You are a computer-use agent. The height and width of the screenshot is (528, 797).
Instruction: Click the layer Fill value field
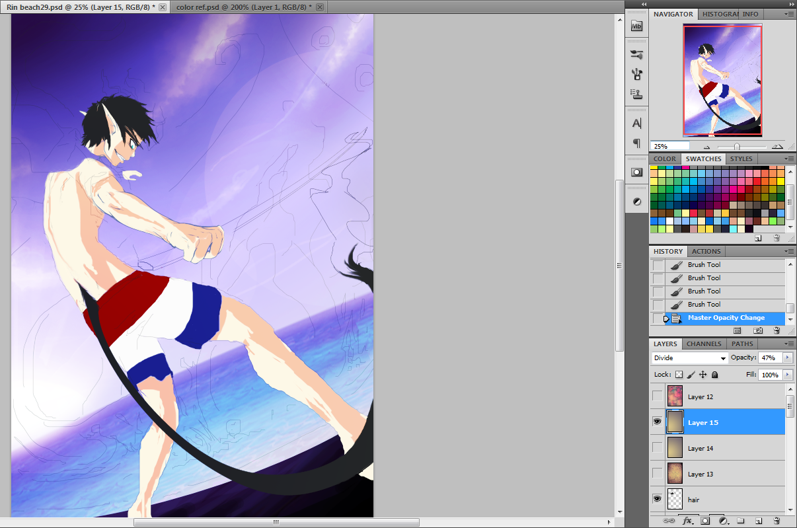tap(770, 375)
